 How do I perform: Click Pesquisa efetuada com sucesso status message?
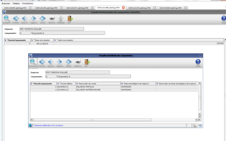(49, 125)
